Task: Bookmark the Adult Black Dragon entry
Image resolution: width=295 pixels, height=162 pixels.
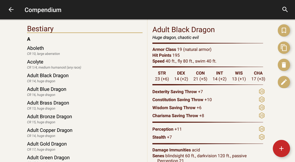Action: [284, 30]
